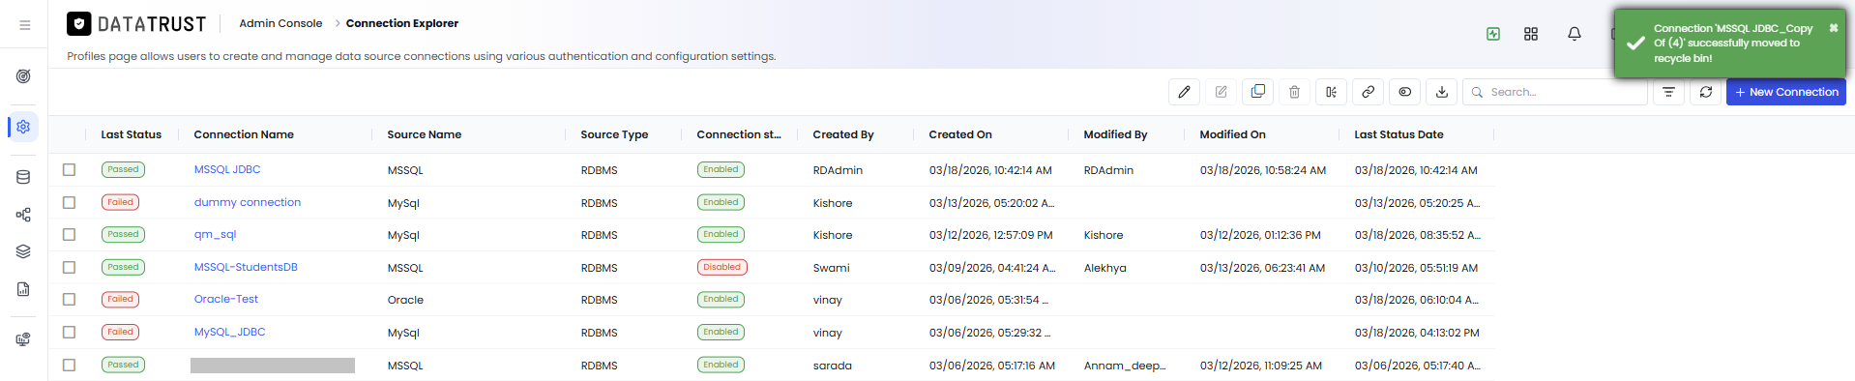Tick the Oracle-Test row checkbox

[69, 299]
